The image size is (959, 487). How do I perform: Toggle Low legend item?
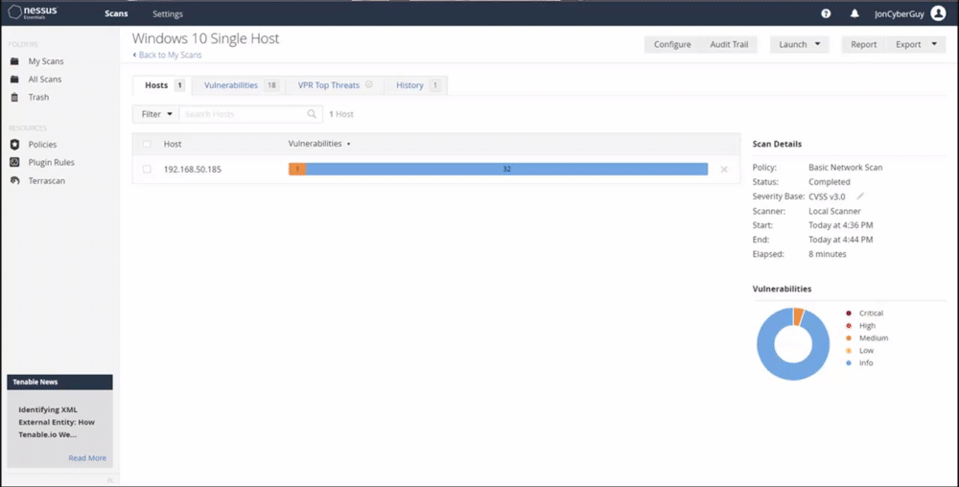click(x=859, y=351)
